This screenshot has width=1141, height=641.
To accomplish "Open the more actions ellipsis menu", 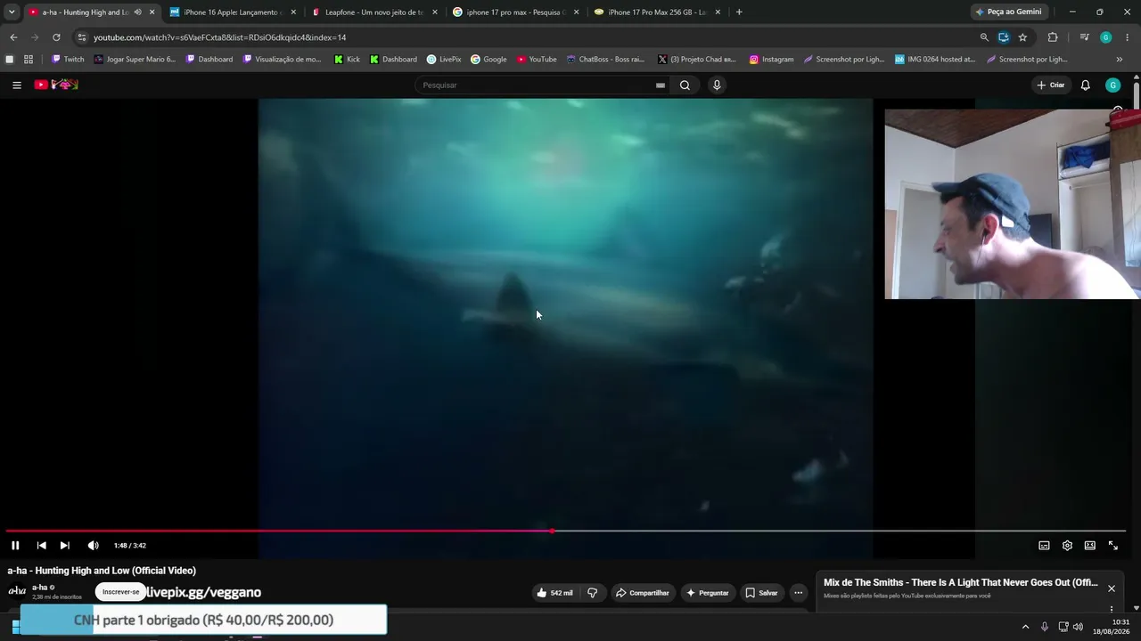I will pos(798,593).
